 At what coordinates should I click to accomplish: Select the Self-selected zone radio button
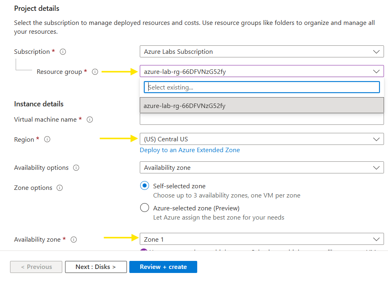coord(144,185)
